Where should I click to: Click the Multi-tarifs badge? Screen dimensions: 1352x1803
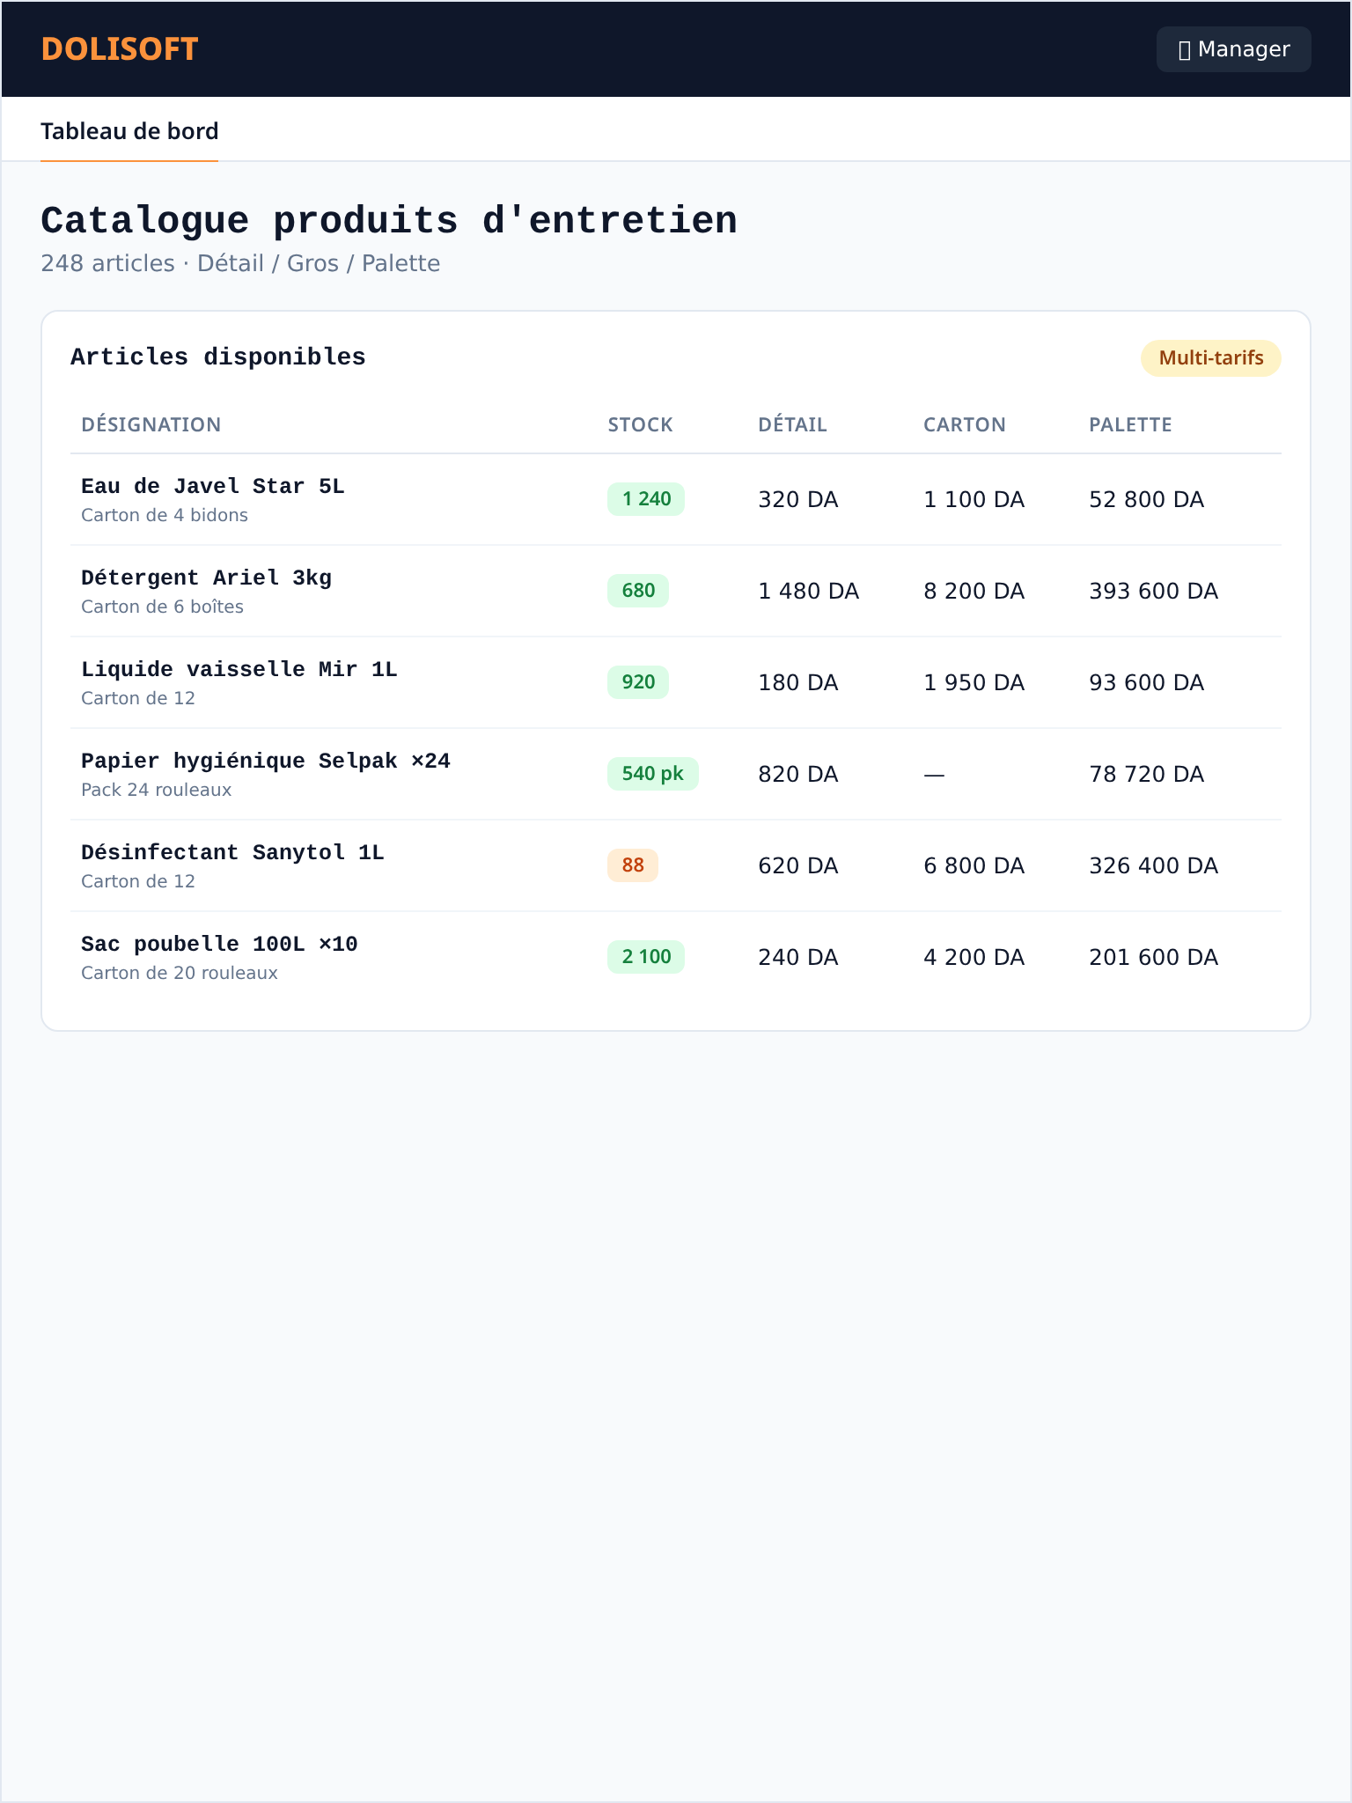click(1210, 358)
